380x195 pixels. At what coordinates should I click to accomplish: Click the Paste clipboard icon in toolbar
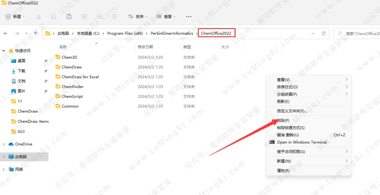coord(69,16)
